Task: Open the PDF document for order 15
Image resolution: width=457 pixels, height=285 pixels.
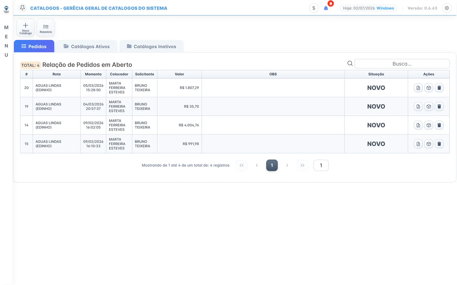Action: [x=418, y=144]
